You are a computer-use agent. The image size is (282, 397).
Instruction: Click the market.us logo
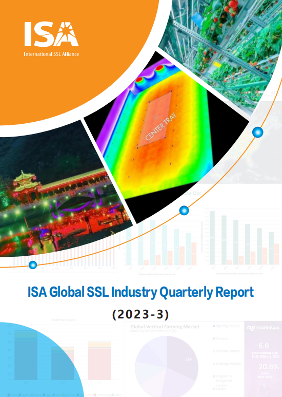coord(263,328)
